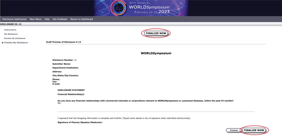Viewport: 282px width, 138px height.
Task: Click the DISCLOSURE ID: 13 label
Action: [x=11, y=24]
